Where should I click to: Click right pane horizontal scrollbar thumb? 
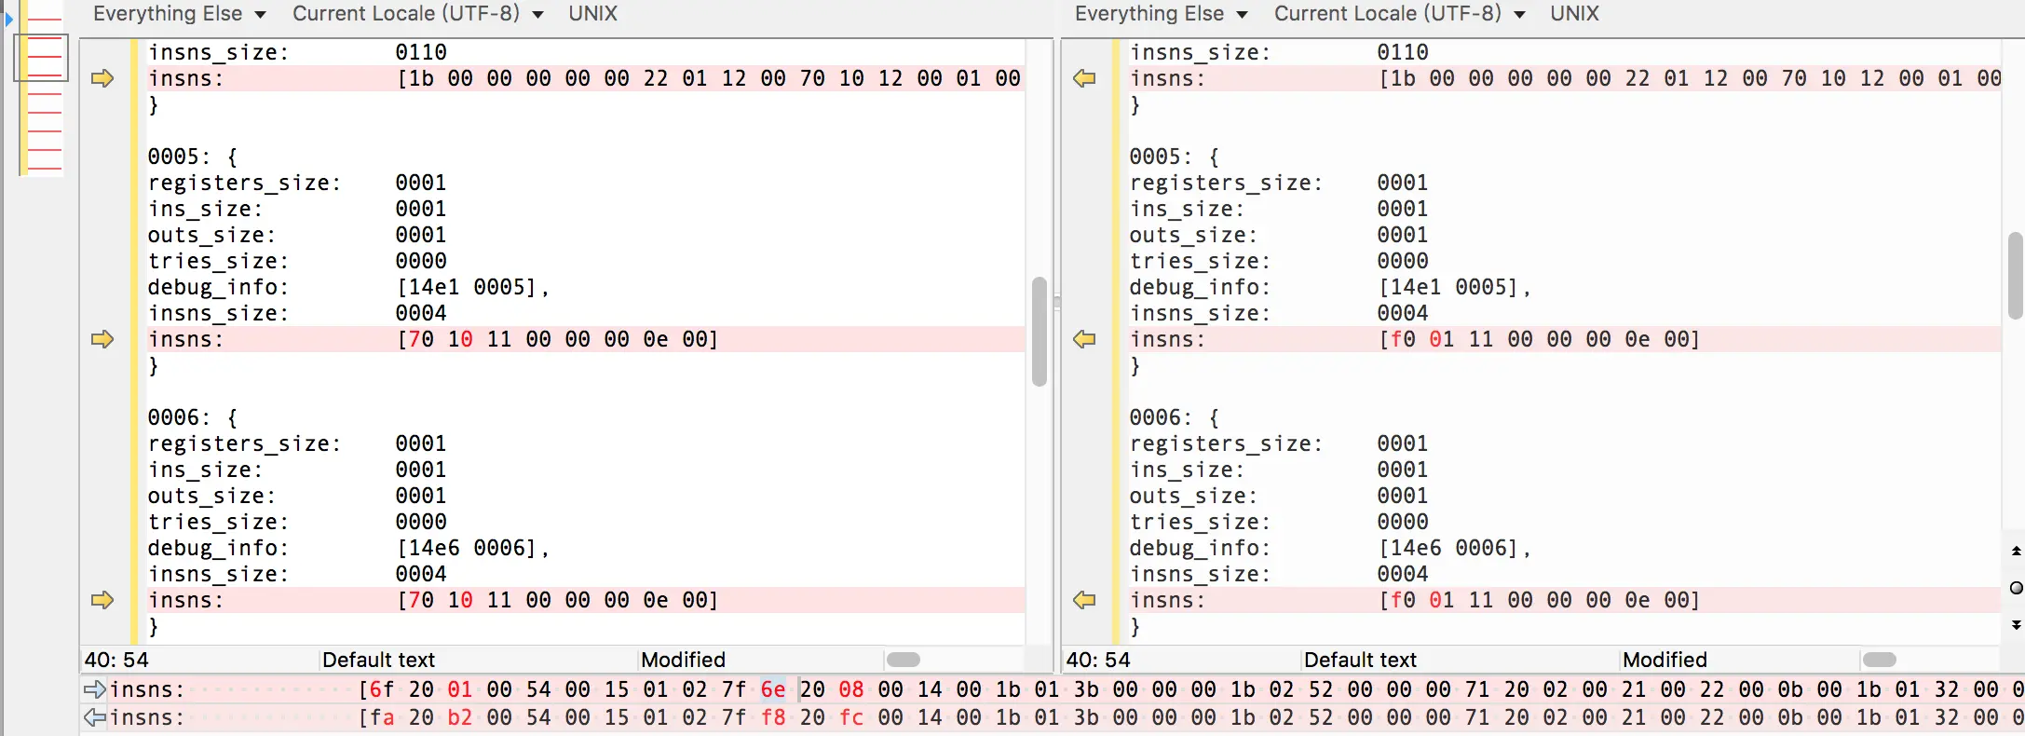[1880, 660]
